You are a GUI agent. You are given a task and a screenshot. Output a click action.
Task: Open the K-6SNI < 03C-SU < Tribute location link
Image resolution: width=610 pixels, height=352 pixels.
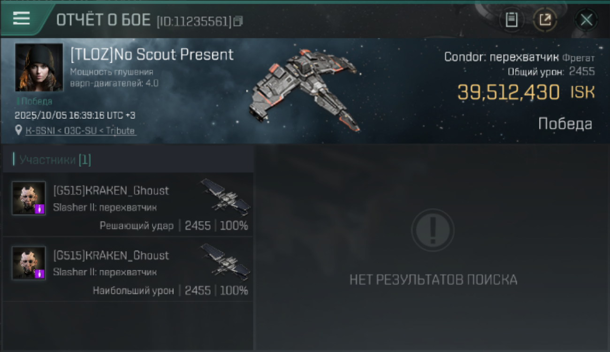80,131
